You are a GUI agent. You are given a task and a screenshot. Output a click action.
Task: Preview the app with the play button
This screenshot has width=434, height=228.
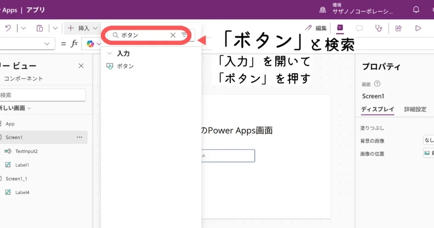click(418, 28)
